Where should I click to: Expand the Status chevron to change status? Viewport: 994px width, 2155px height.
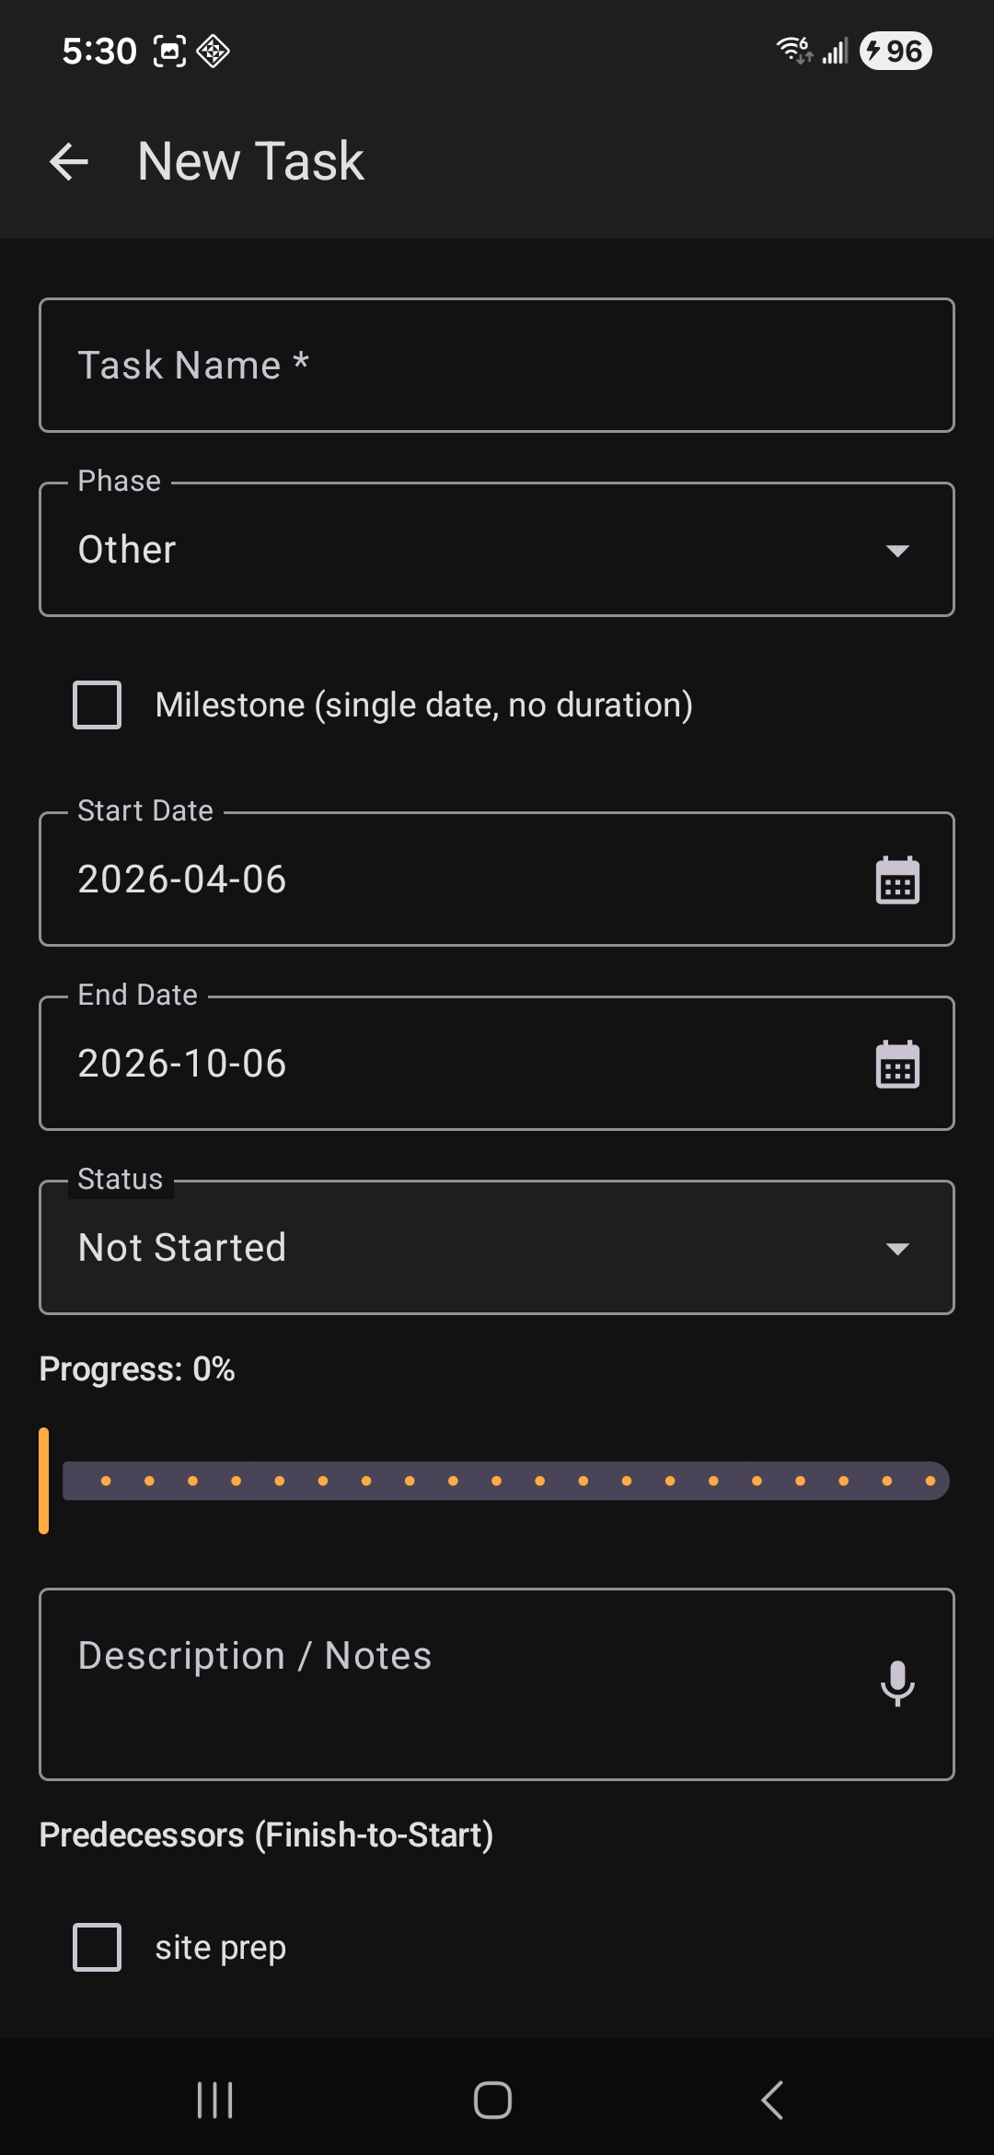[x=899, y=1250]
